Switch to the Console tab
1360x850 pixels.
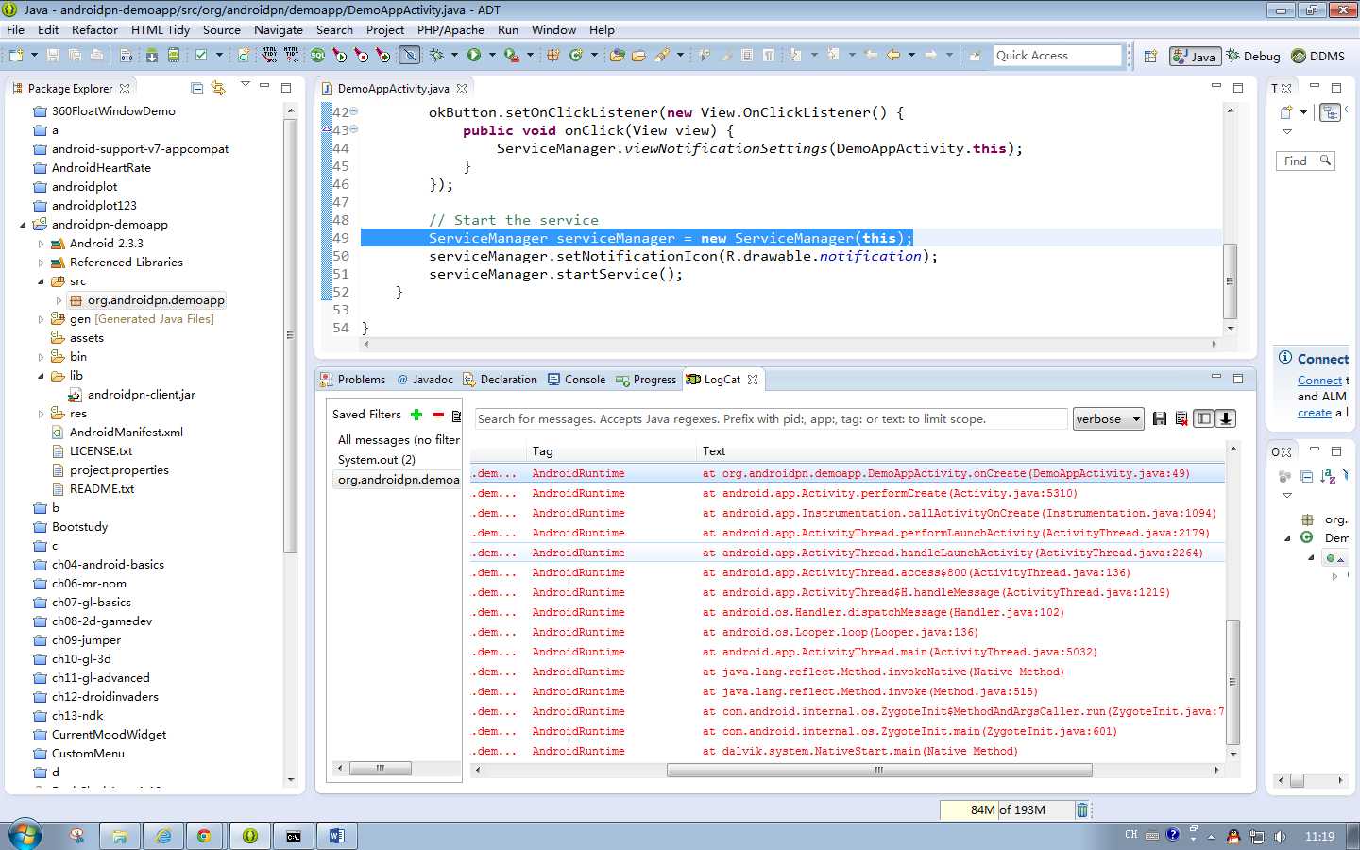pyautogui.click(x=576, y=380)
